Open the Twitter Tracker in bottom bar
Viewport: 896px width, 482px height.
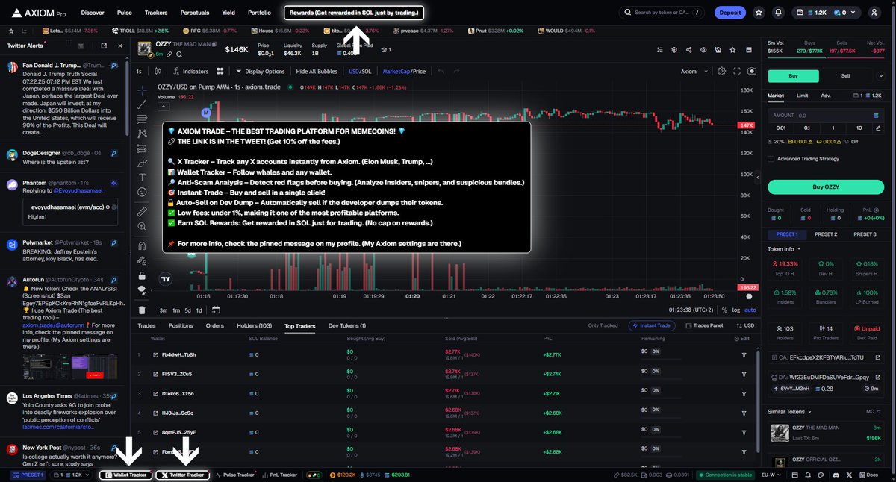pyautogui.click(x=183, y=475)
